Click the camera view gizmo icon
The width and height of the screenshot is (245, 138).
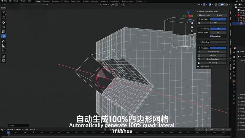192,31
